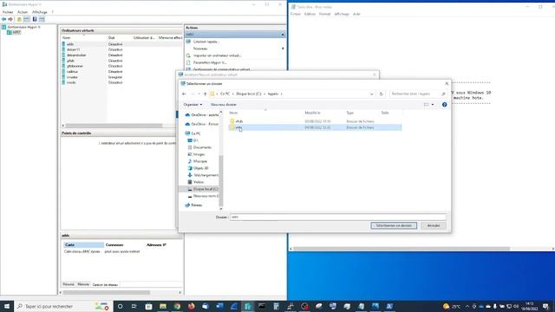Click the folder dialog search box

pos(418,94)
